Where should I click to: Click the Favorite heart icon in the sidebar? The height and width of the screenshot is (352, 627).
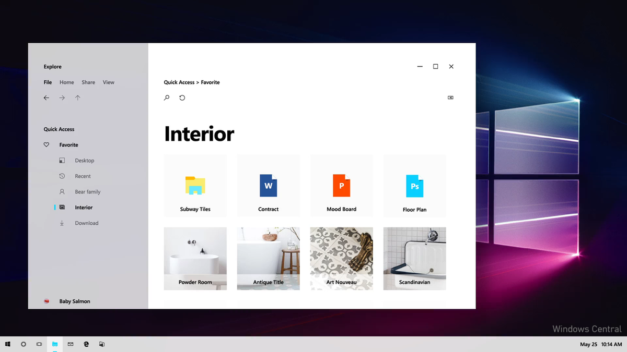[47, 144]
